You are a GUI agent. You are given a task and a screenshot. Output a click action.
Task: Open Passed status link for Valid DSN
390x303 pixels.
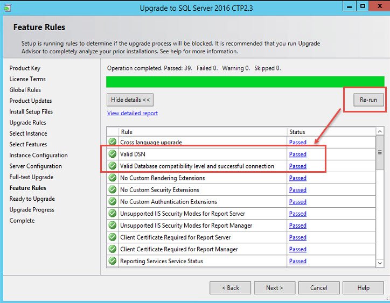point(298,154)
